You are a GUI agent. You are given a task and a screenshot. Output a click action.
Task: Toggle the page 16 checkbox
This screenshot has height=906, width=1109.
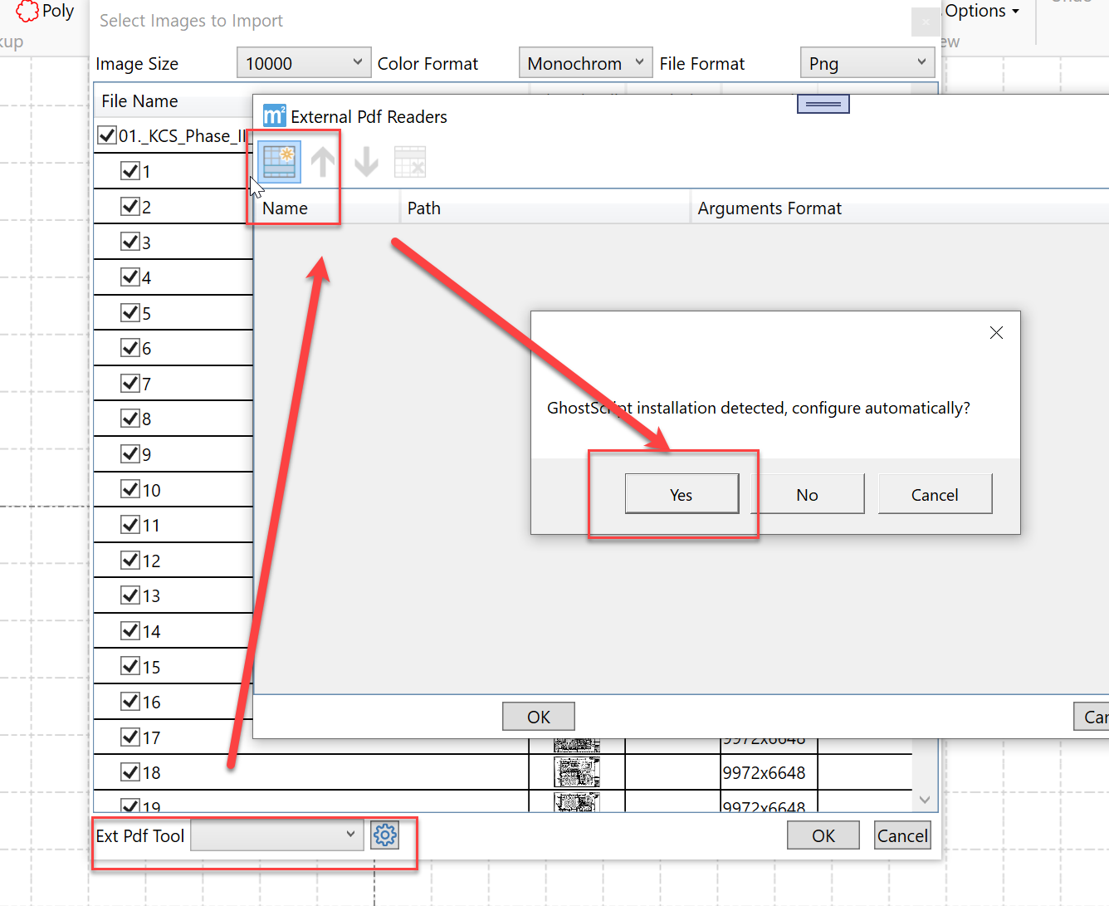(x=130, y=701)
